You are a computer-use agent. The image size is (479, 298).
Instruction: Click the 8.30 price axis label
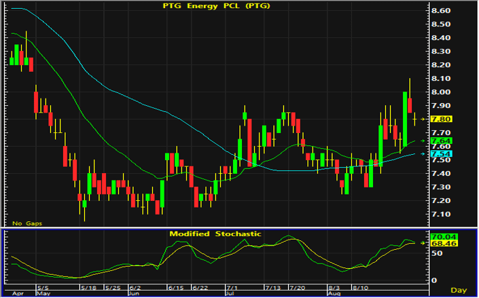(440, 52)
